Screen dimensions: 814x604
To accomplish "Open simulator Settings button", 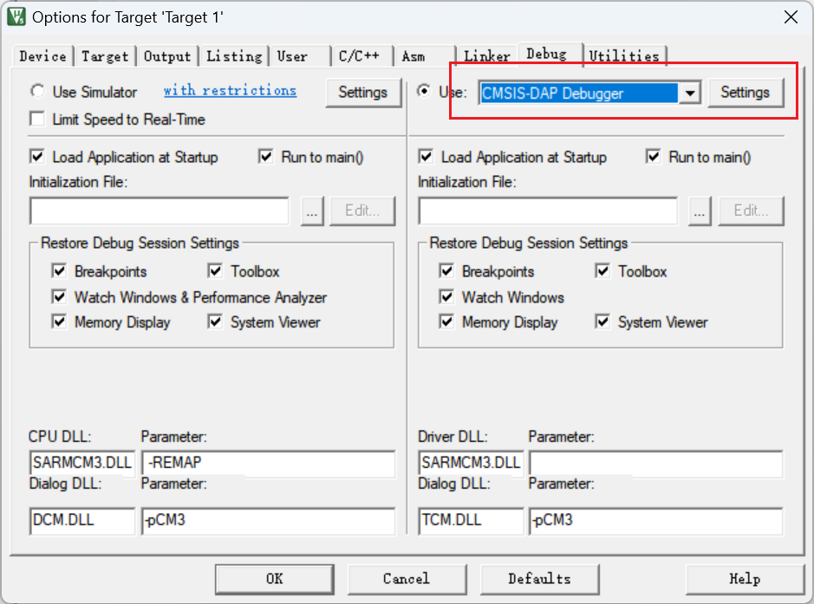I will tap(363, 93).
